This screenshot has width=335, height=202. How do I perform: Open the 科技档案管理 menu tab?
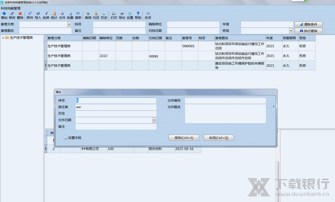[11, 8]
